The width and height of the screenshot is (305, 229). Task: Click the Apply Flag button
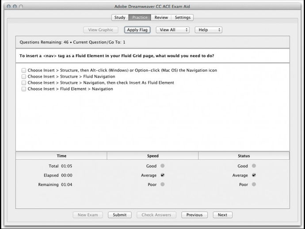(137, 30)
